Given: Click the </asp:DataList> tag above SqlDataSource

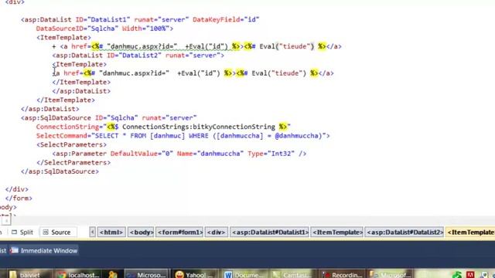Looking at the screenshot, I should coord(49,109).
